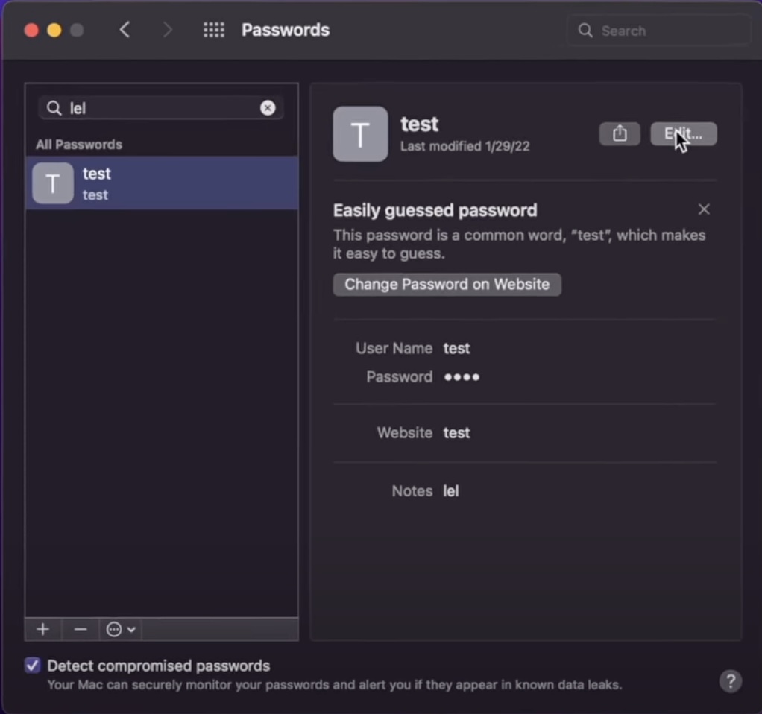Click the Website value test

tap(456, 433)
